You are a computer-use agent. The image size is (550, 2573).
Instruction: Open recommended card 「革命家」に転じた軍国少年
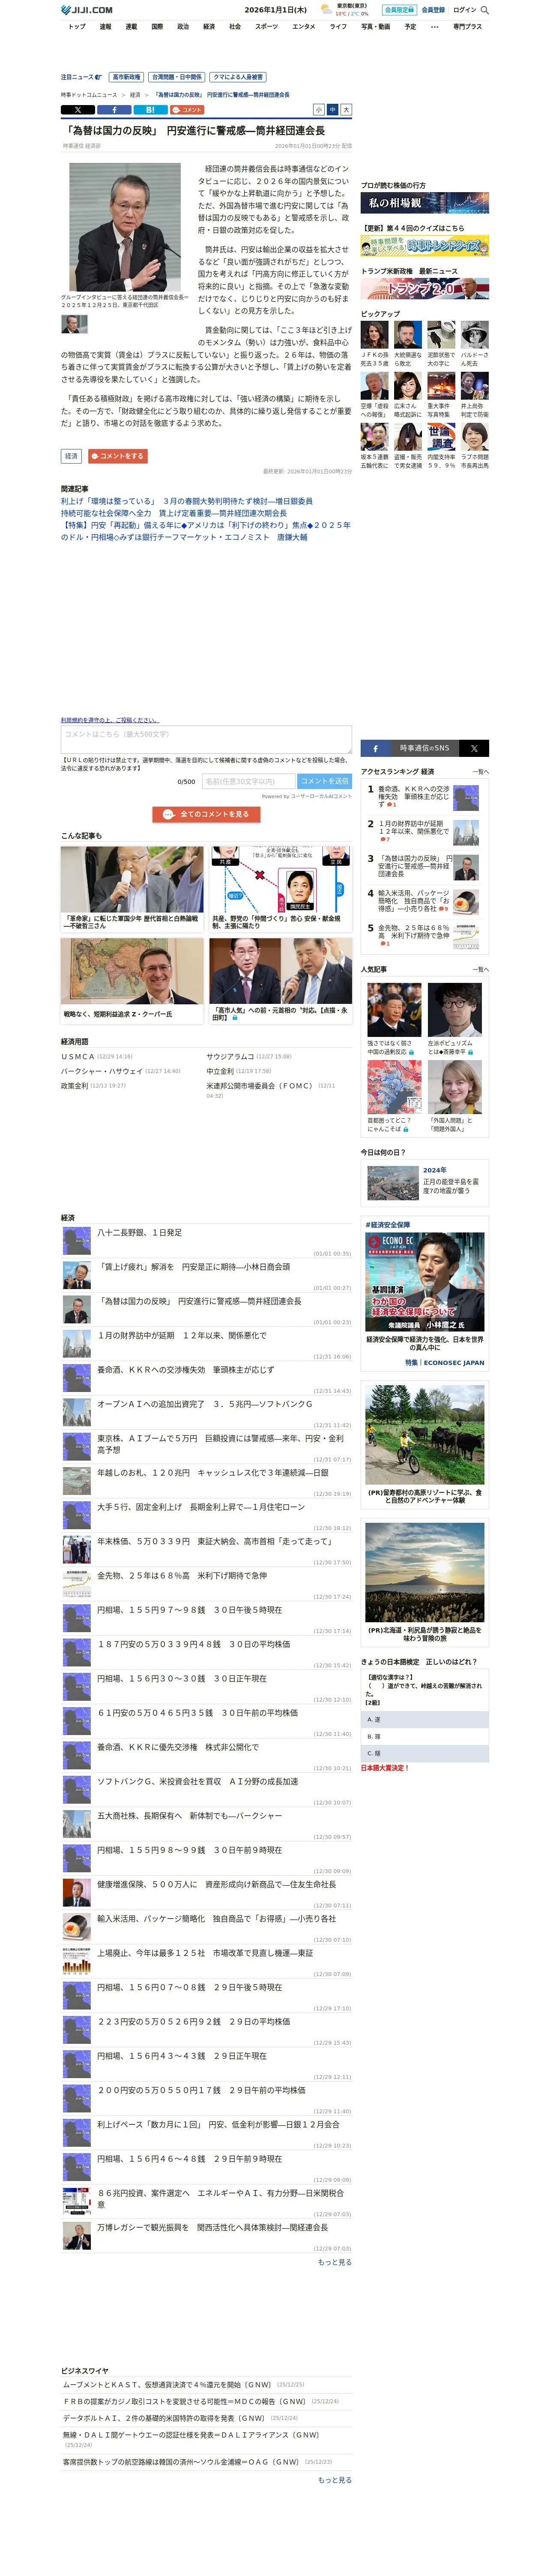[x=132, y=889]
